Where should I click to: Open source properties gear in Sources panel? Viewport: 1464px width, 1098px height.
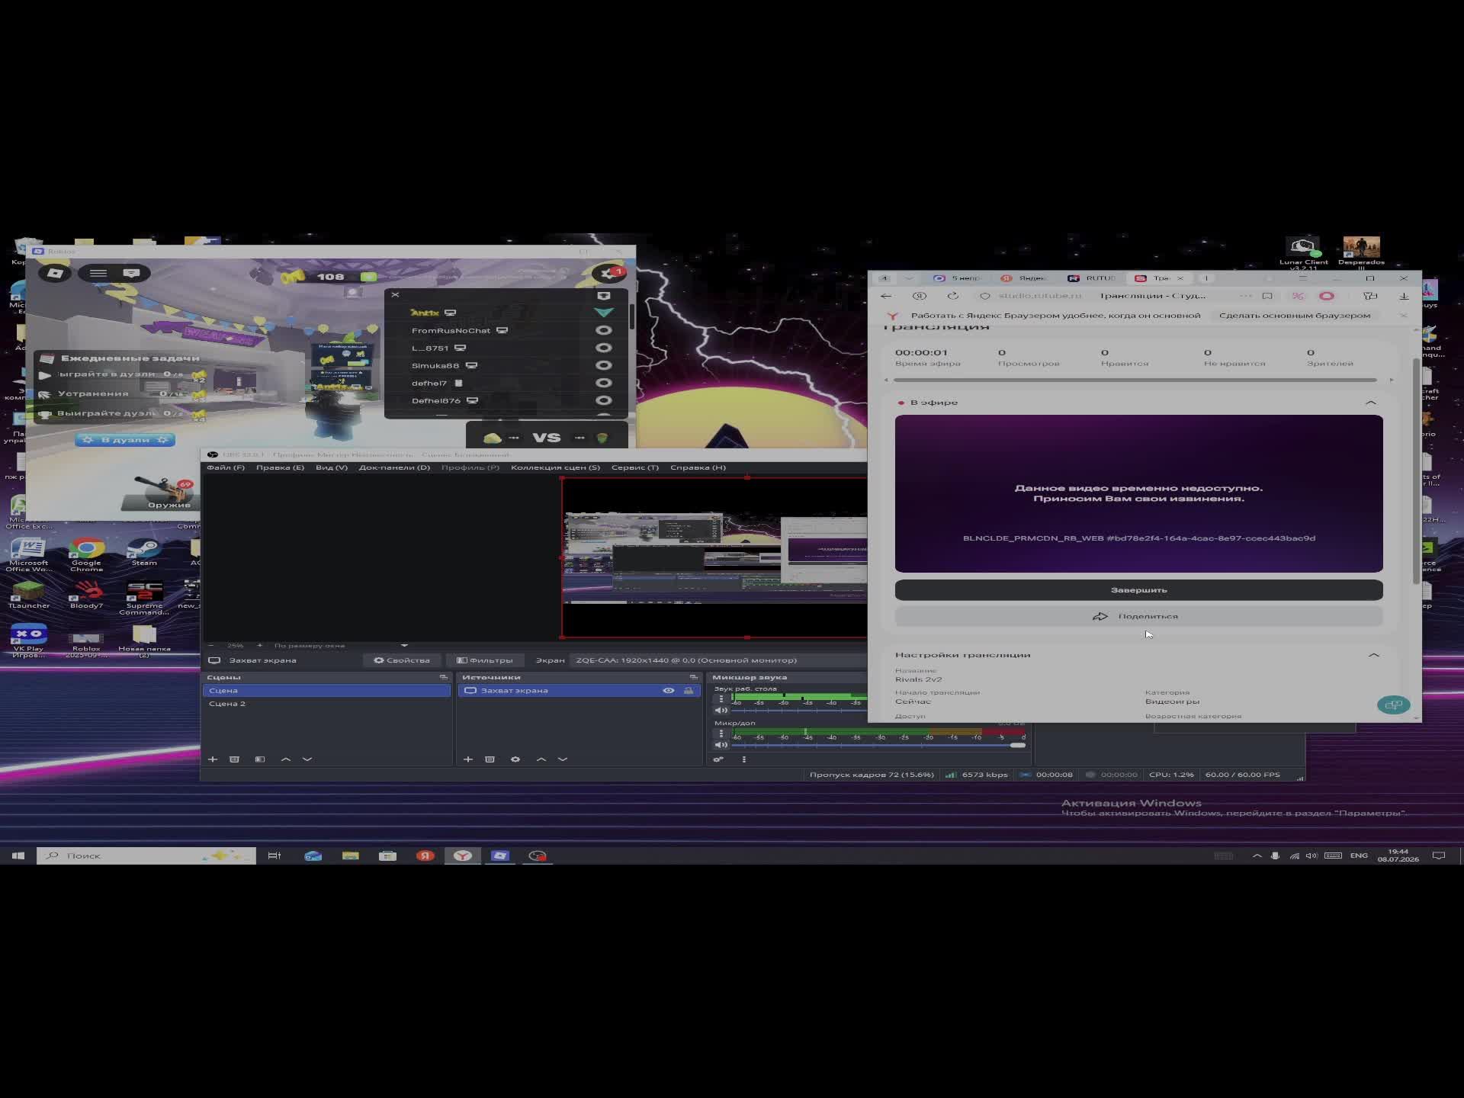tap(515, 759)
